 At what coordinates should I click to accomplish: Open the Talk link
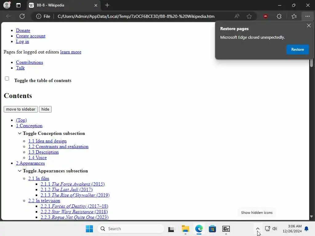point(20,68)
